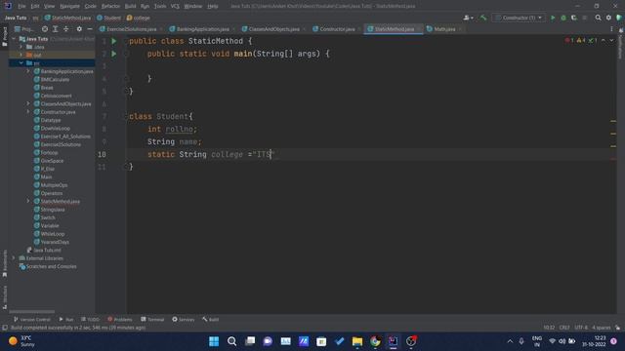Click CRLF line separator in status bar

coord(564,328)
